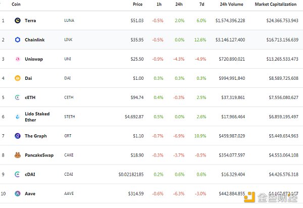
Task: Click the cETH logo icon
Action: (17, 97)
